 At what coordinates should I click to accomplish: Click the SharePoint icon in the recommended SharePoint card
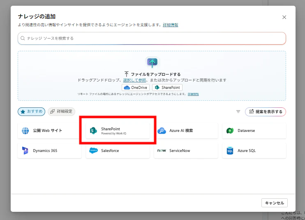click(93, 131)
